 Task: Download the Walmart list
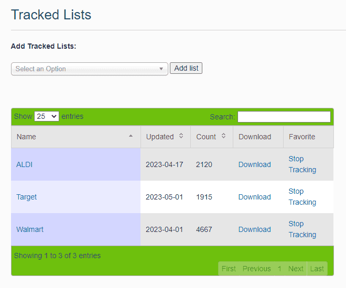(x=254, y=229)
